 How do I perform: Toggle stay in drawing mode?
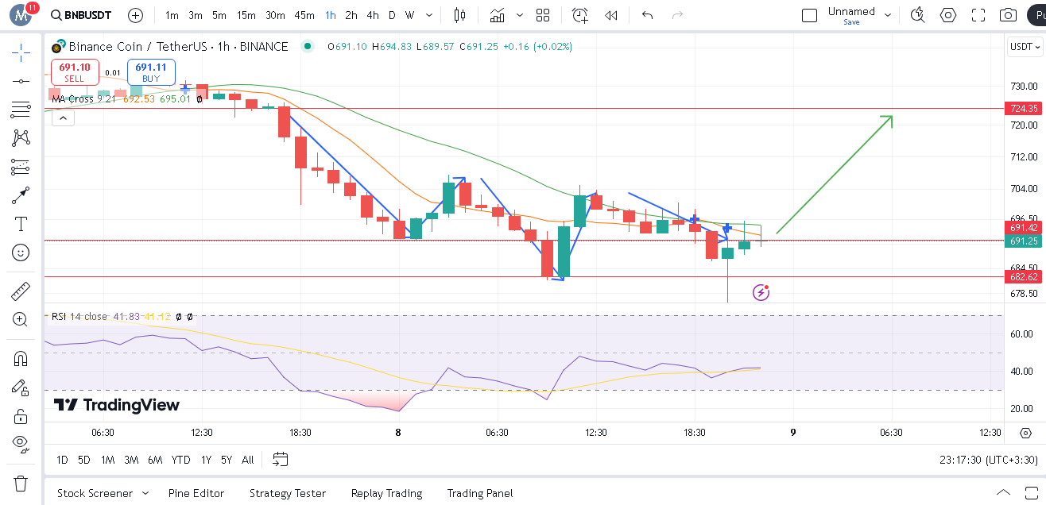(21, 387)
